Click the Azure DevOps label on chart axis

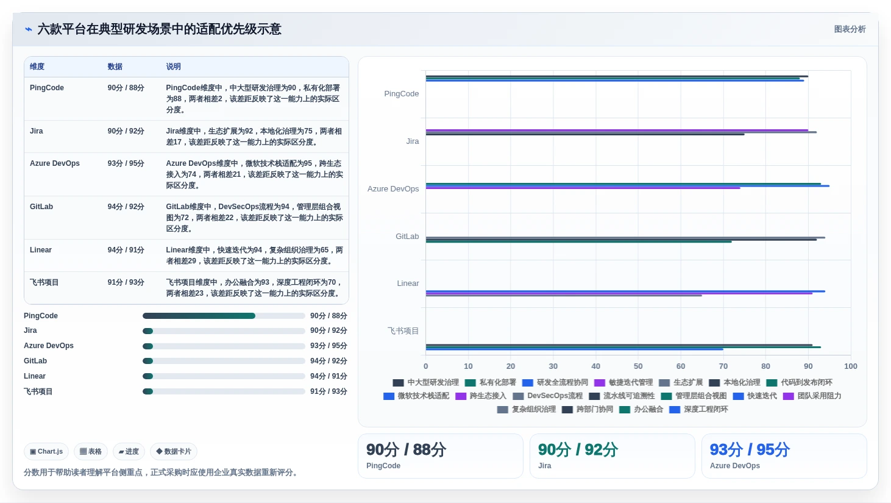[393, 189]
